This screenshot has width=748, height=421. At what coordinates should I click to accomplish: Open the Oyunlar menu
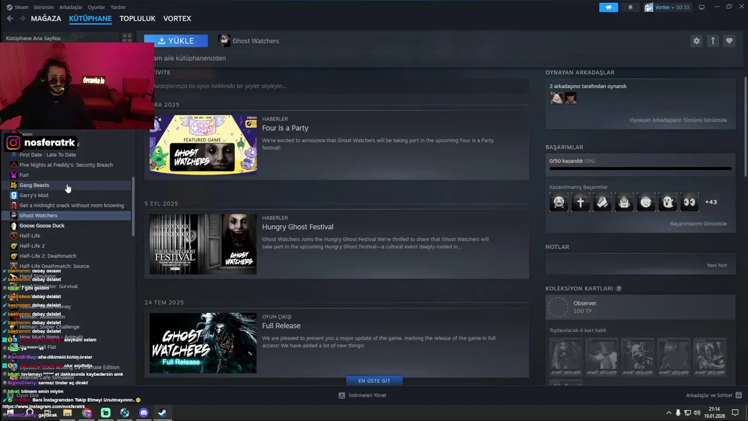point(96,7)
